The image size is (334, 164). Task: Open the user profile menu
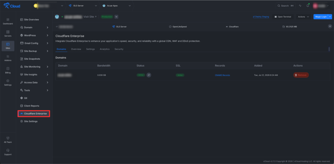(321, 6)
